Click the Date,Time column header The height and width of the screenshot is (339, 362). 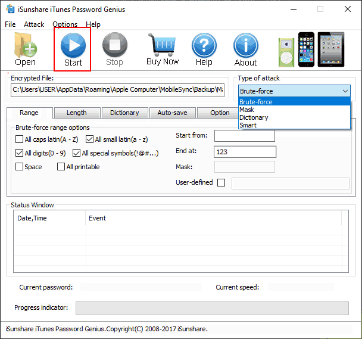(x=50, y=218)
